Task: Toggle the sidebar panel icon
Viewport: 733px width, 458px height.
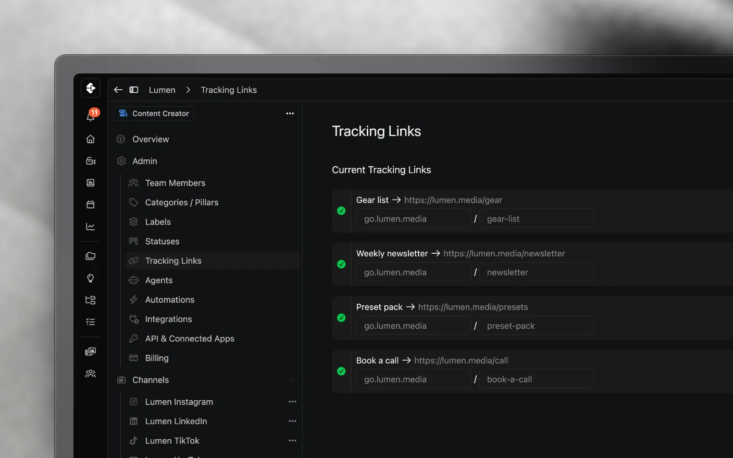Action: [134, 90]
